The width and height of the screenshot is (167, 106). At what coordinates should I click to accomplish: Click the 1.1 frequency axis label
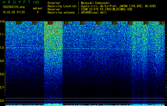coord(2,34)
